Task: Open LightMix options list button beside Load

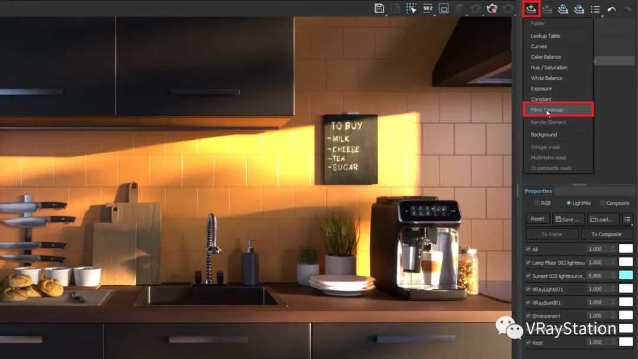Action: tap(627, 219)
